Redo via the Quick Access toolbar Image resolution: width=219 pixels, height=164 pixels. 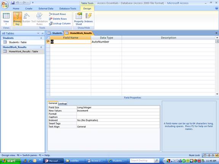24,3
